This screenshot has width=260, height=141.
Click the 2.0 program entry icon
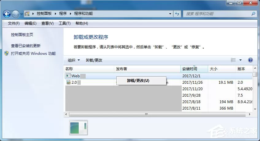[x=68, y=82]
